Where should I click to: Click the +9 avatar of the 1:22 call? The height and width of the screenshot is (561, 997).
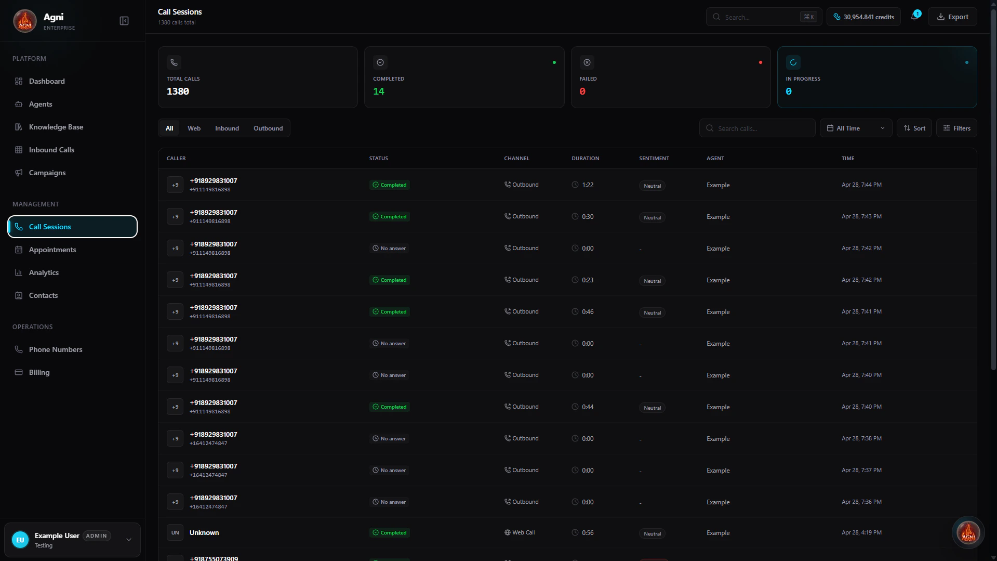pos(175,185)
